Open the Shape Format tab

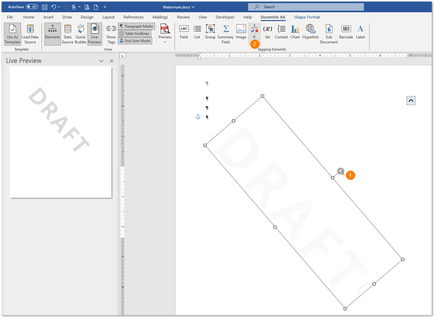tap(307, 17)
